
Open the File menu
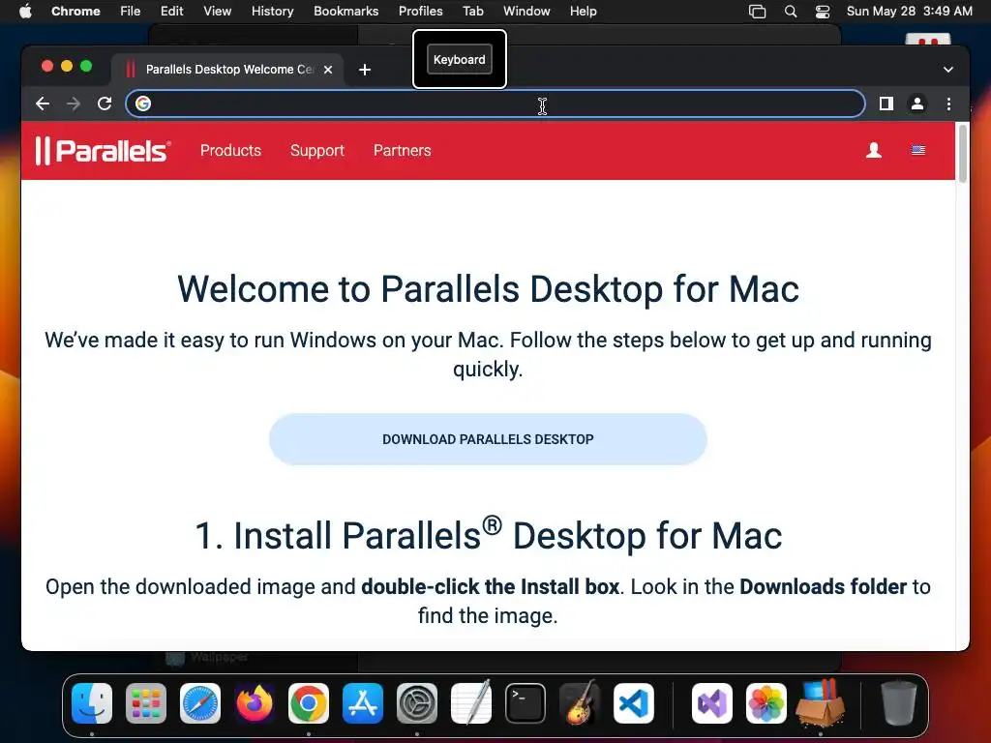click(131, 12)
